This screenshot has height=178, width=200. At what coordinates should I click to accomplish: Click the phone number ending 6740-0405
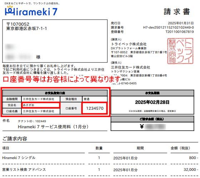coord(124,83)
